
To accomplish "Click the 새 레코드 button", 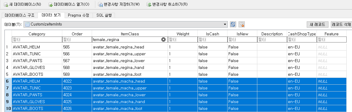I will (x=317, y=24).
